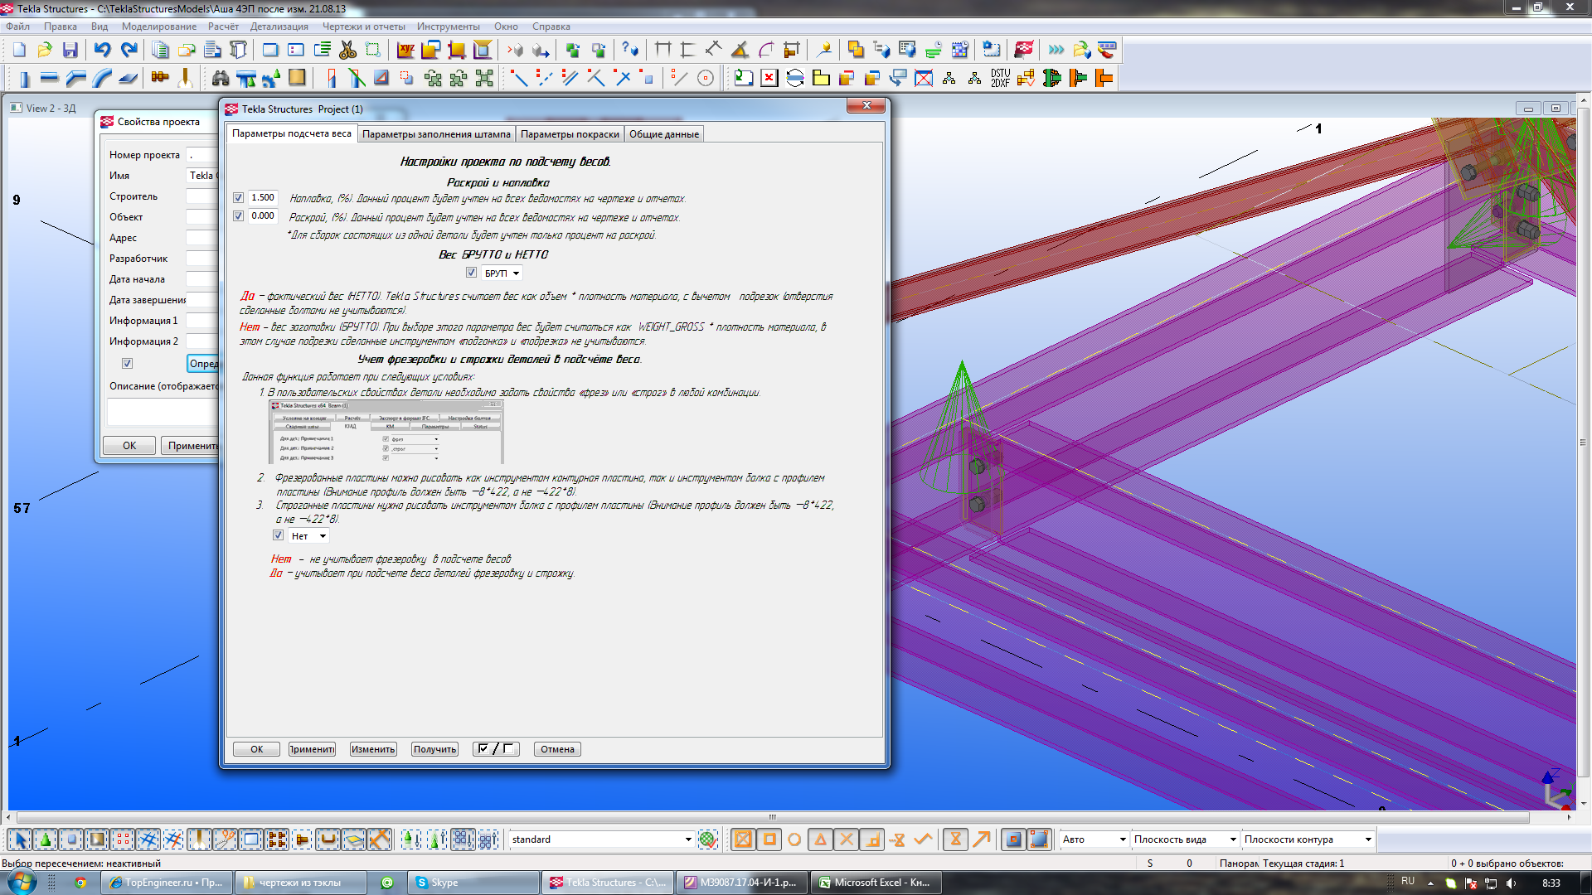This screenshot has height=895, width=1592.
Task: Toggle the Раскрой 0.000 checkbox
Action: coord(239,216)
